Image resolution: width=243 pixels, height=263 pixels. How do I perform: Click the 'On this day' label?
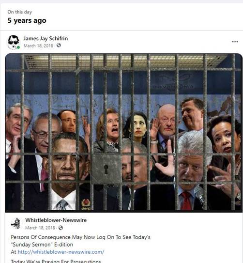(x=20, y=12)
